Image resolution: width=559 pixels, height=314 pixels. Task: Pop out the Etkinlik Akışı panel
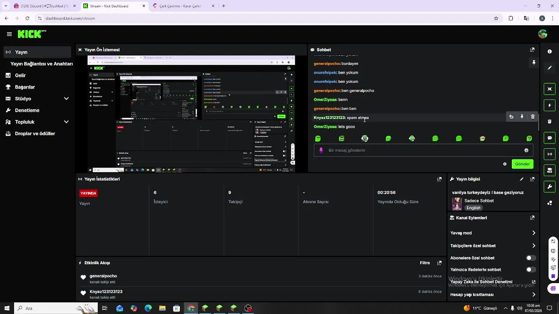[439, 263]
